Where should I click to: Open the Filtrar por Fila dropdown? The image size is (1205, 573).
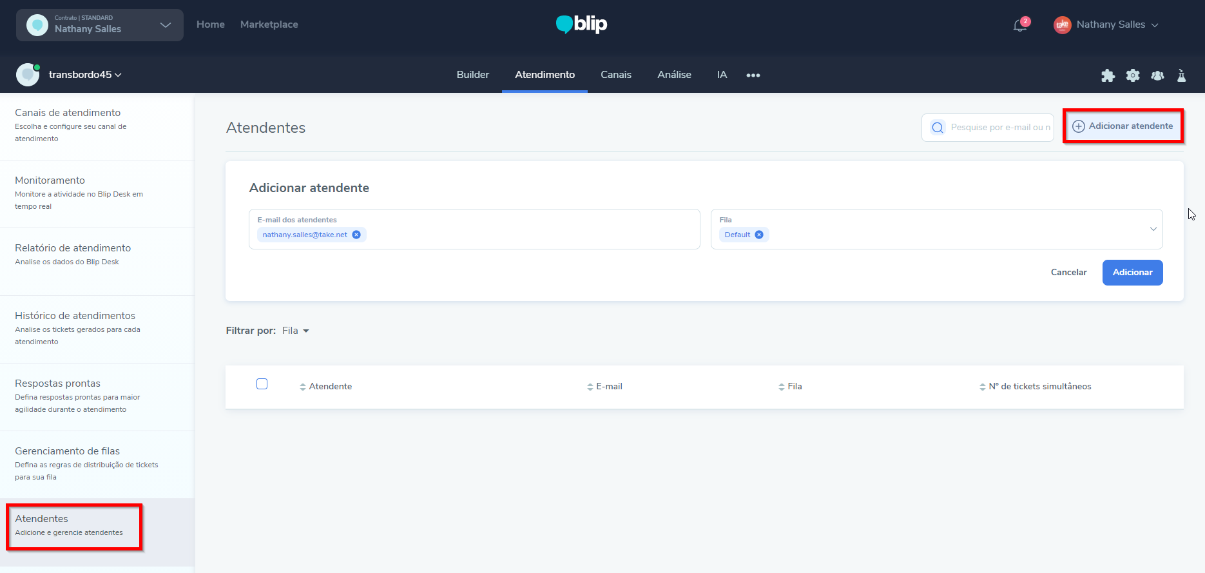[296, 331]
